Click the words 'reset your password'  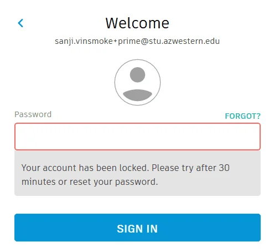[x=113, y=182]
